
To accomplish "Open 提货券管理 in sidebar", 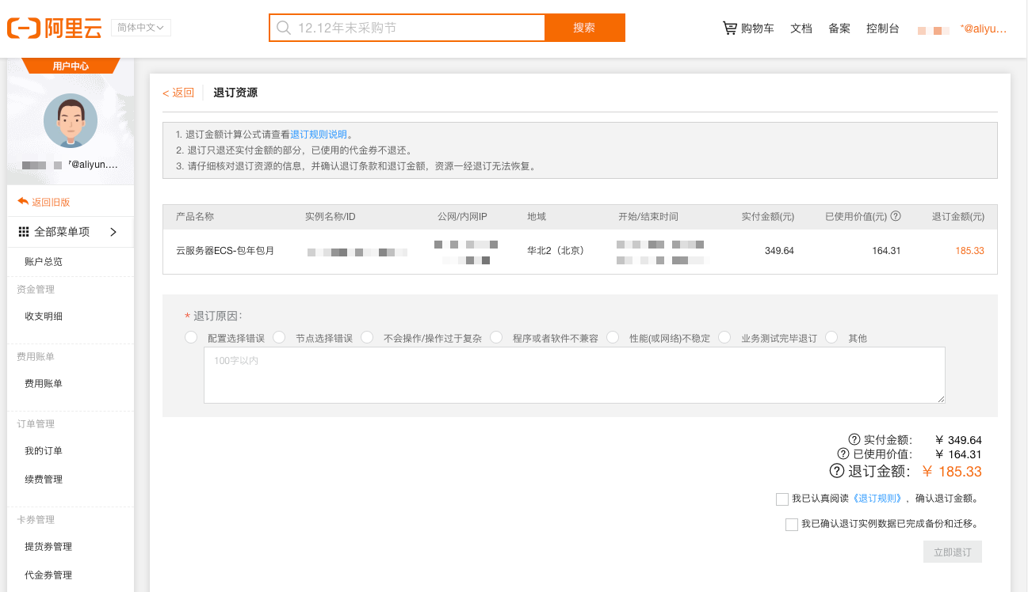I will point(48,546).
